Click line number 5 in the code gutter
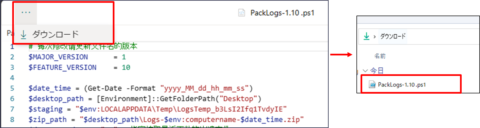Screen dimensions: 480x128 click(x=12, y=88)
